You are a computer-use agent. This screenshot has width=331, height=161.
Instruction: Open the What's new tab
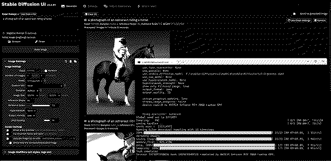[x=147, y=6]
